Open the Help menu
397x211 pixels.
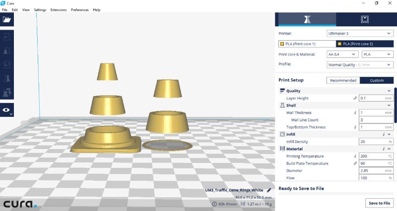coord(96,10)
